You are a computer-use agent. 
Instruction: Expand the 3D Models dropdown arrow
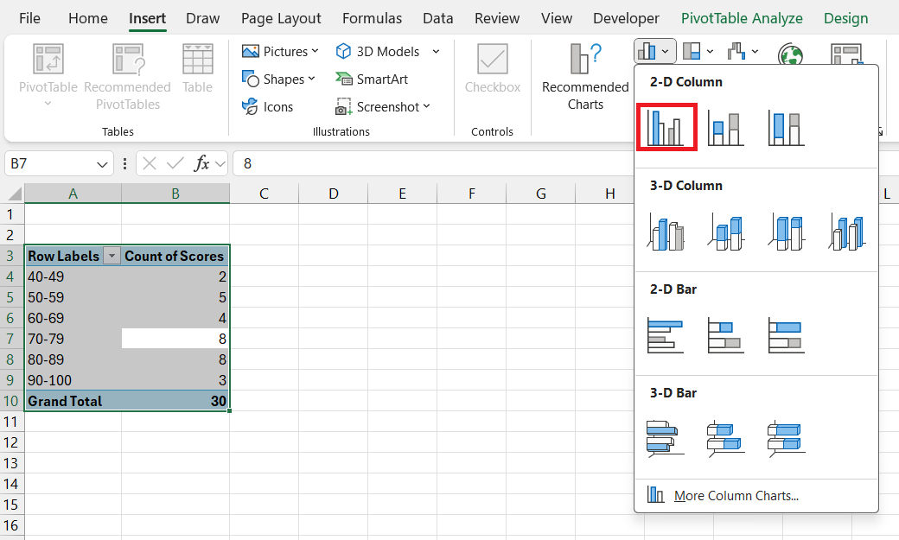pyautogui.click(x=436, y=51)
